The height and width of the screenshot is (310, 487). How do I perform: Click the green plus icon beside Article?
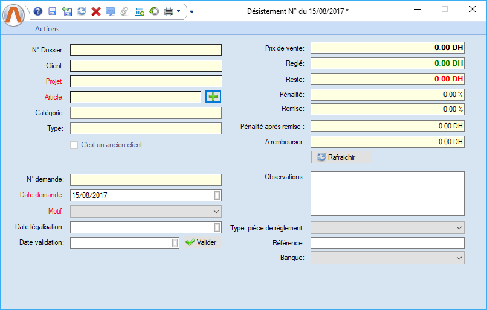tap(214, 96)
